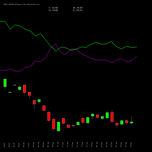152x152 pixels.
Task: Click the green indicator line's peak near 25 Aug
Action: click(111, 41)
